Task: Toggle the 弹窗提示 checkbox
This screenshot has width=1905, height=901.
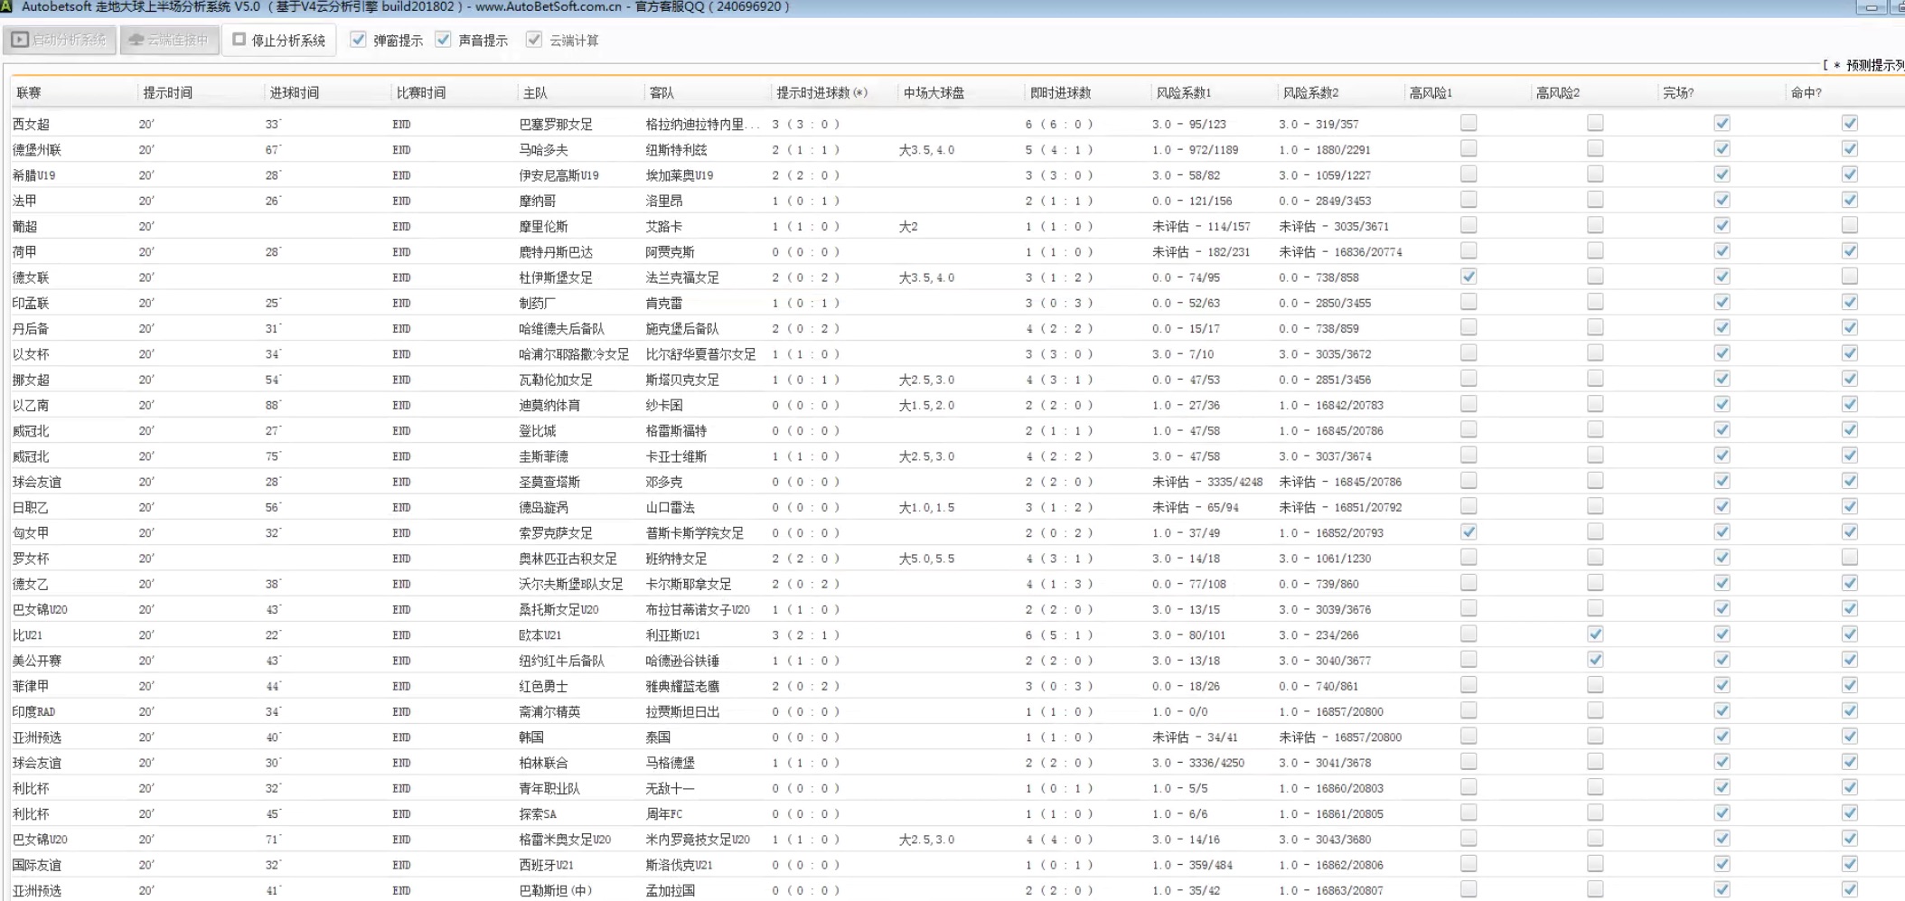Action: pyautogui.click(x=359, y=40)
